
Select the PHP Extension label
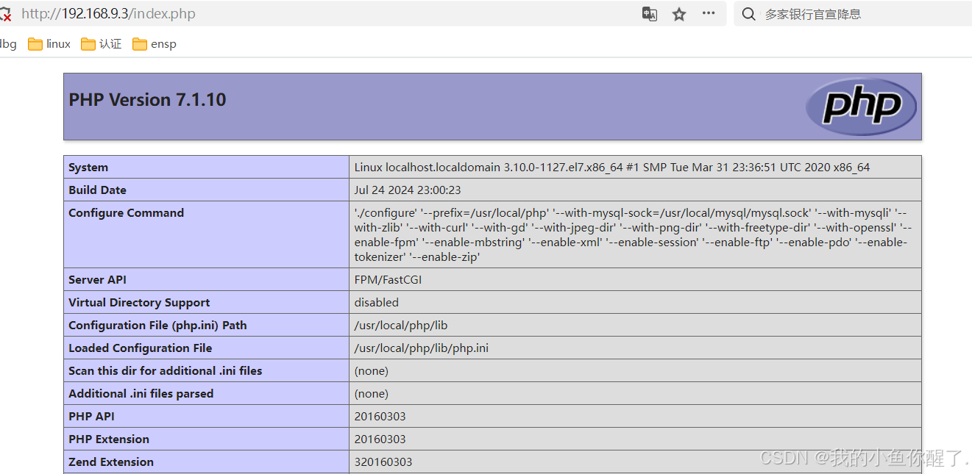tap(109, 439)
